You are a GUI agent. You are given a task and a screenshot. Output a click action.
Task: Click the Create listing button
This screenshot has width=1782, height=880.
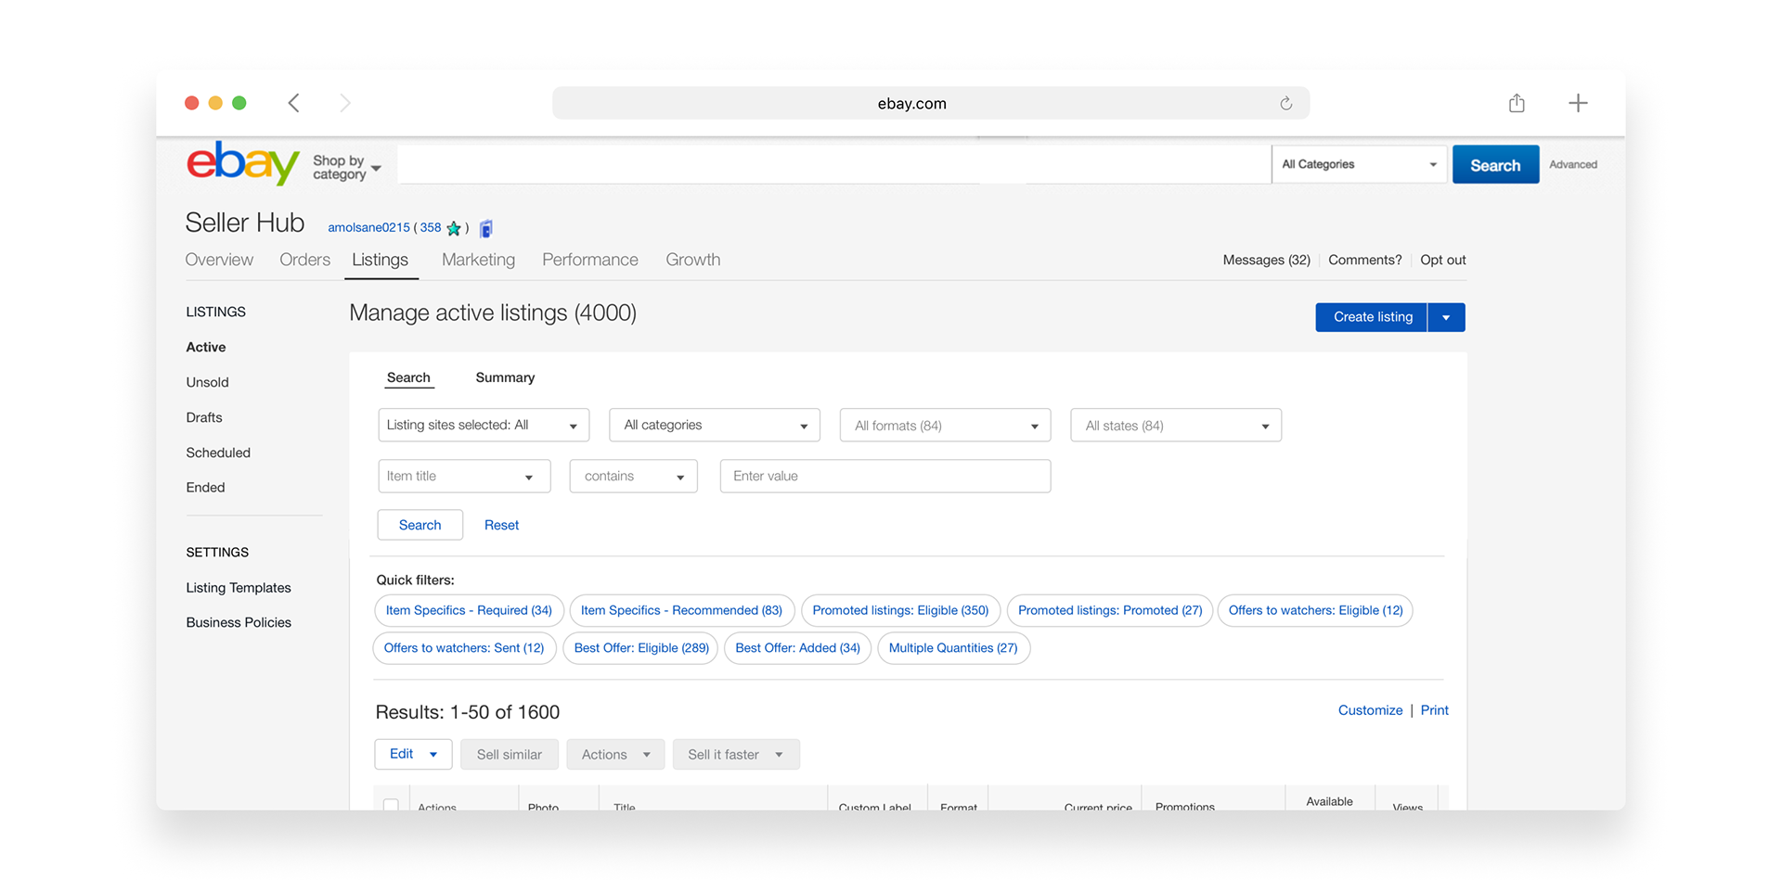point(1372,317)
